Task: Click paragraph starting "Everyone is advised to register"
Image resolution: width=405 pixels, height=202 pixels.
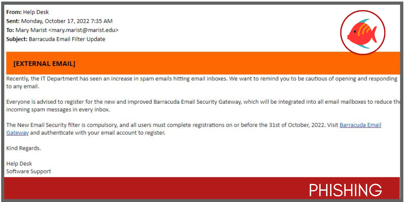Action: (x=157, y=102)
